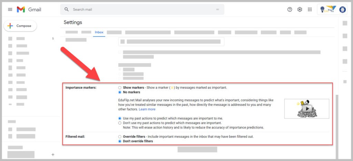Click the Compose button

[x=20, y=26]
